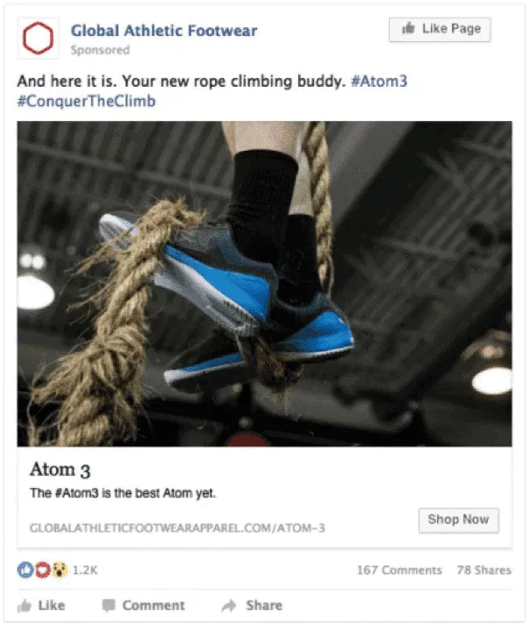Open the 1.2K reactions count
Screen dimensions: 530x626
click(85, 570)
